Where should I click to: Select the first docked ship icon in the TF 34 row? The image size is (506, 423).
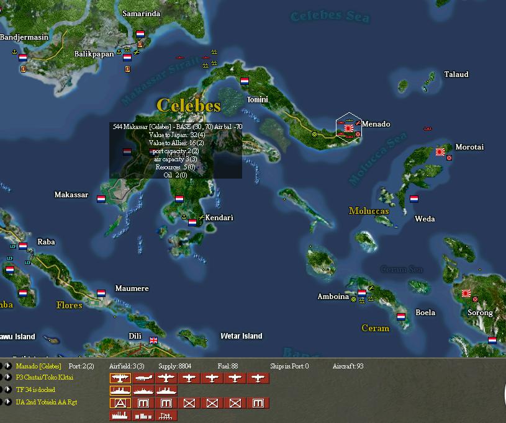[x=120, y=391]
